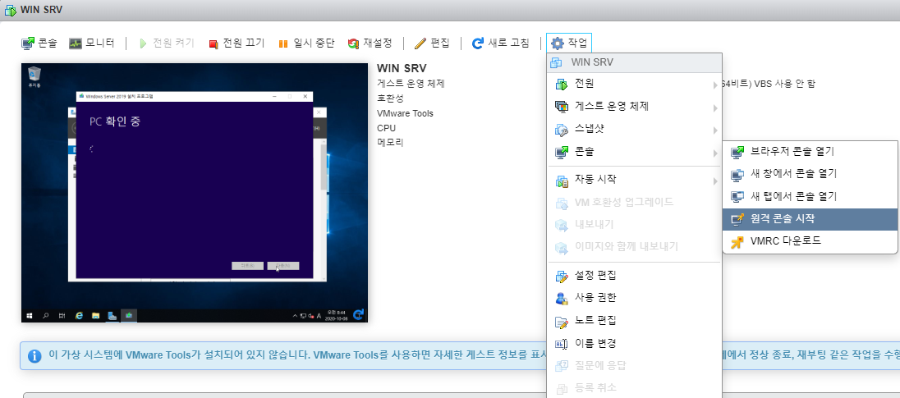Viewport: 900px width, 398px height.
Task: Click the VMRC 다운로드 icon
Action: pyautogui.click(x=737, y=242)
